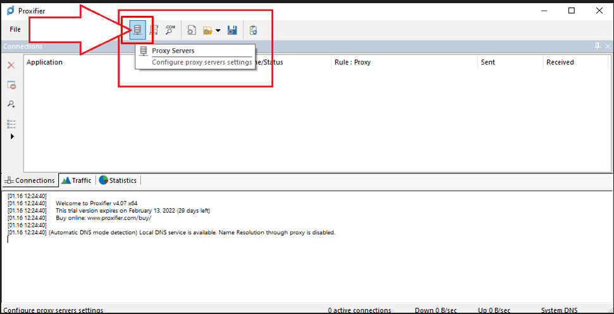This screenshot has width=614, height=314.
Task: Click the list view icon in sidebar
Action: [11, 123]
